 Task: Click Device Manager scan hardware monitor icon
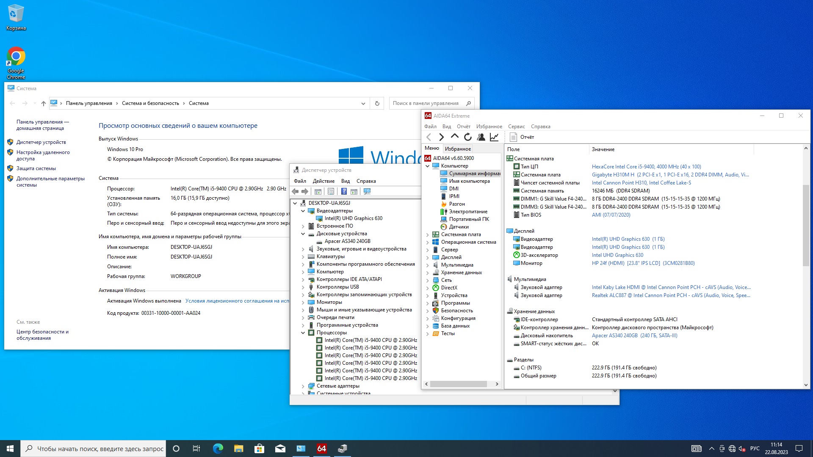point(367,192)
